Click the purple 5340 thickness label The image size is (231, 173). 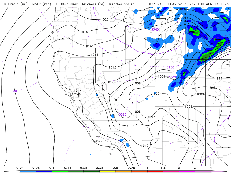[x=155, y=29]
